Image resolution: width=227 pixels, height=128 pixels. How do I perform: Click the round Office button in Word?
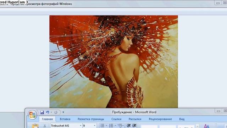tap(32, 114)
